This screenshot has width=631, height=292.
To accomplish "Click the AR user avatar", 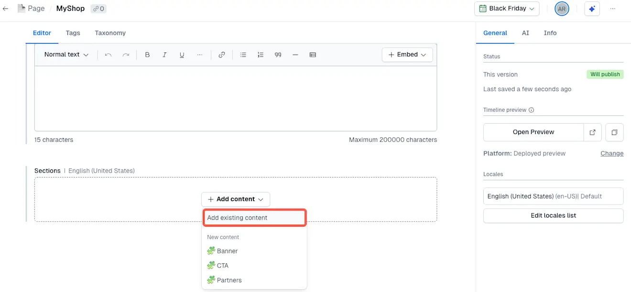I will click(562, 9).
